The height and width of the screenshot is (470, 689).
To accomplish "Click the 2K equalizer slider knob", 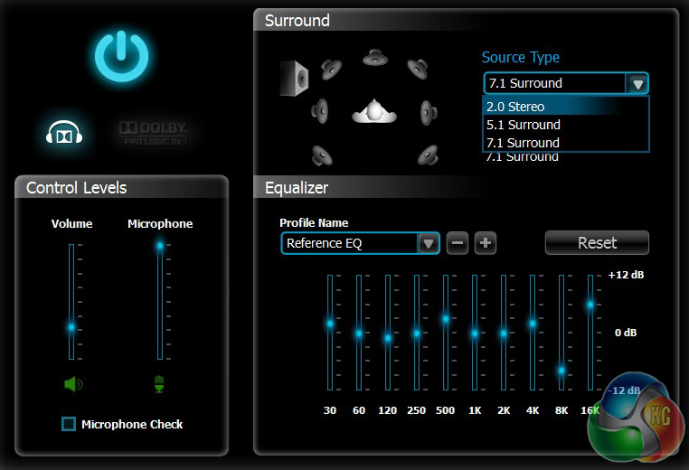I will point(504,334).
